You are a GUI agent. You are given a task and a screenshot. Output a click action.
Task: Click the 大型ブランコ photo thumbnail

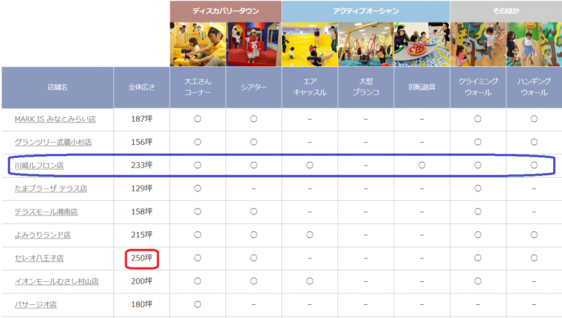(x=366, y=44)
